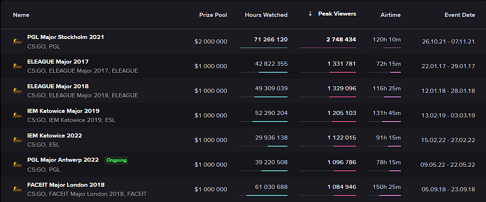486x202 pixels.
Task: Click tags 'CS:GO, PGL' under Antwerp 2022
Action: [x=44, y=170]
